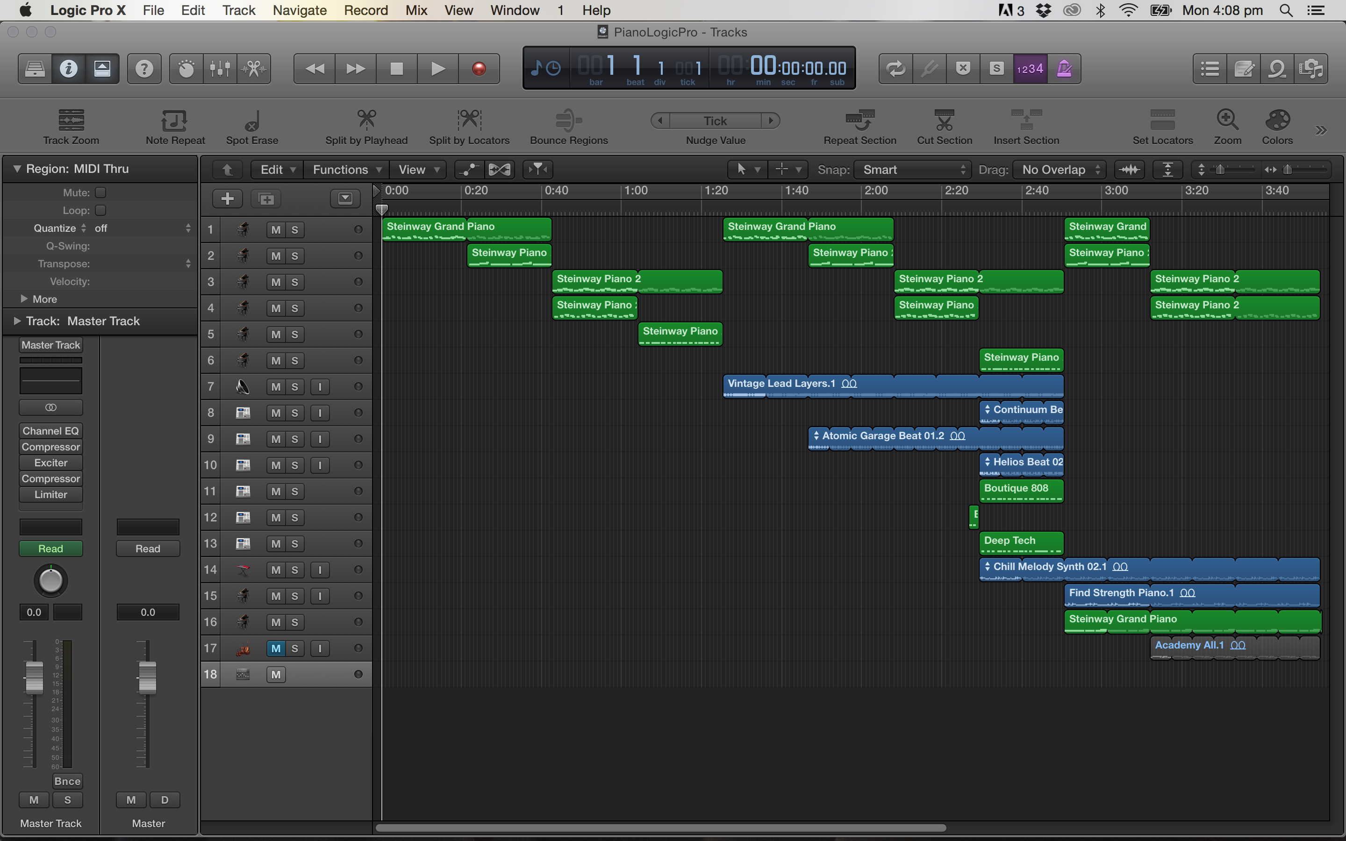Image resolution: width=1346 pixels, height=841 pixels.
Task: Enable the region Mute checkbox
Action: pyautogui.click(x=100, y=192)
